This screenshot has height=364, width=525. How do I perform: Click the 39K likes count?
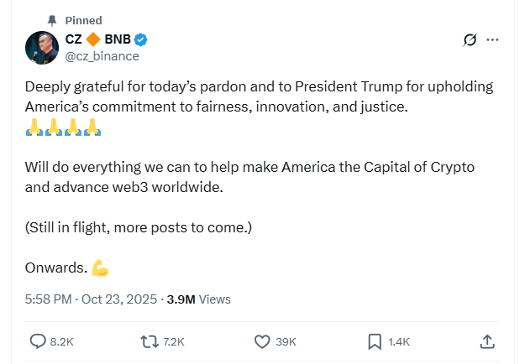(x=286, y=342)
